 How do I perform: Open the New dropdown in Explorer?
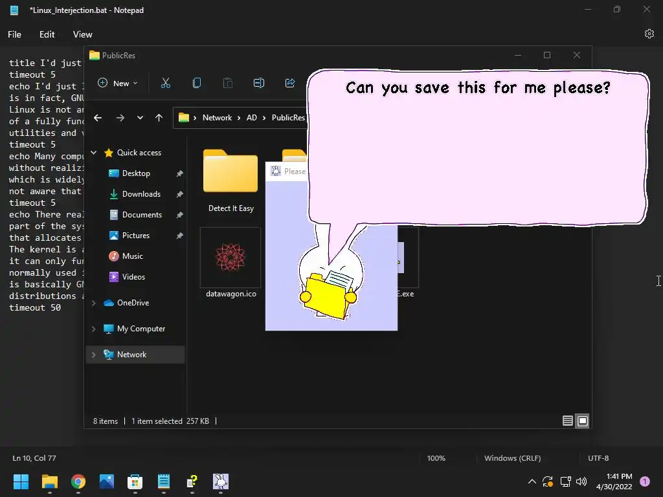(118, 83)
